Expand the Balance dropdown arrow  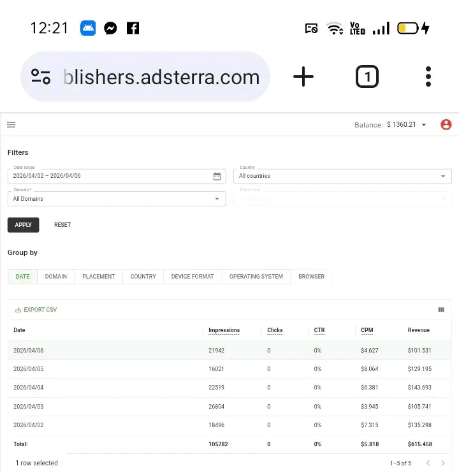pyautogui.click(x=424, y=125)
